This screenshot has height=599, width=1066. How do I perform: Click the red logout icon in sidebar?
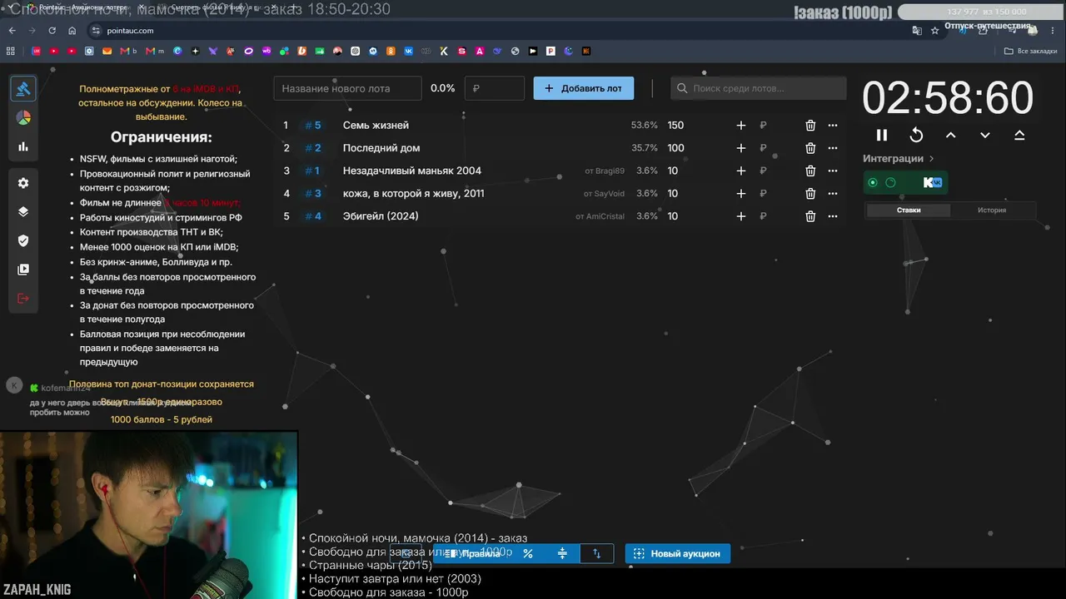coord(23,298)
